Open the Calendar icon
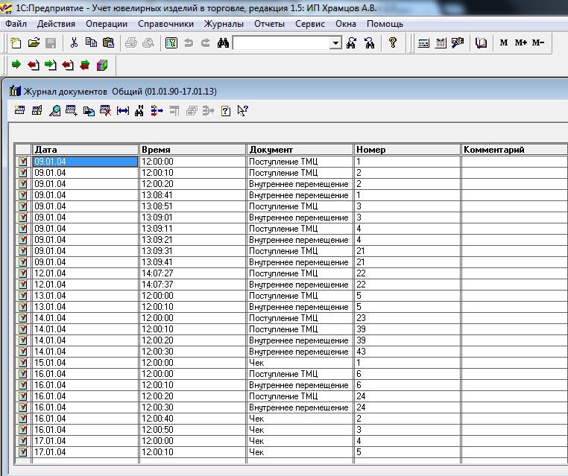This screenshot has height=476, width=568. (440, 43)
